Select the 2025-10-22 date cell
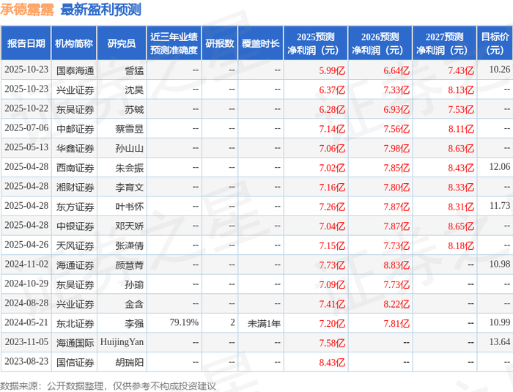The width and height of the screenshot is (513, 392). pyautogui.click(x=26, y=108)
